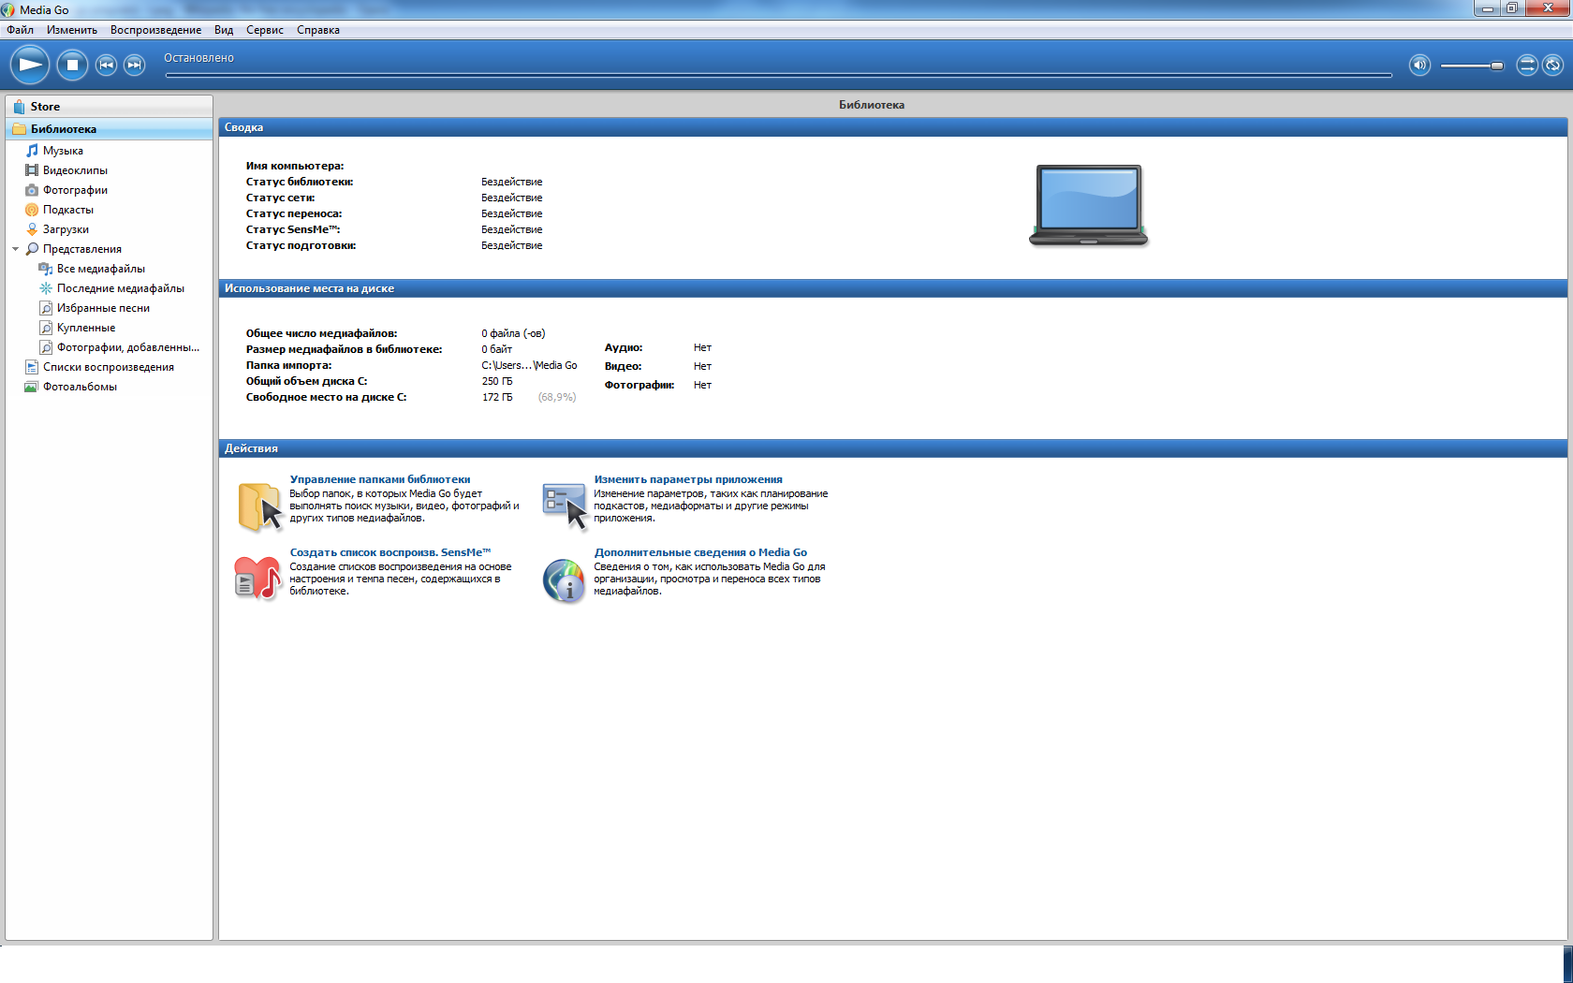Viewport: 1573px width, 983px height.
Task: Click the Купленные icon
Action: [x=46, y=328]
